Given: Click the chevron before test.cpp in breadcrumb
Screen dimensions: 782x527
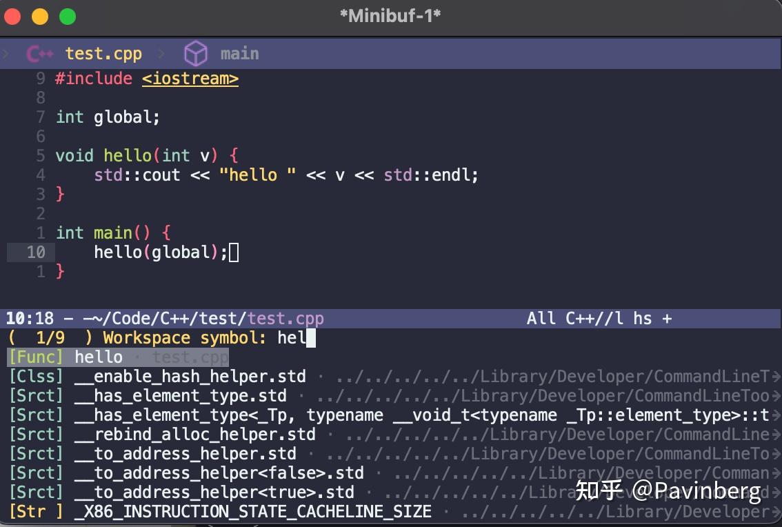Looking at the screenshot, I should [6, 53].
